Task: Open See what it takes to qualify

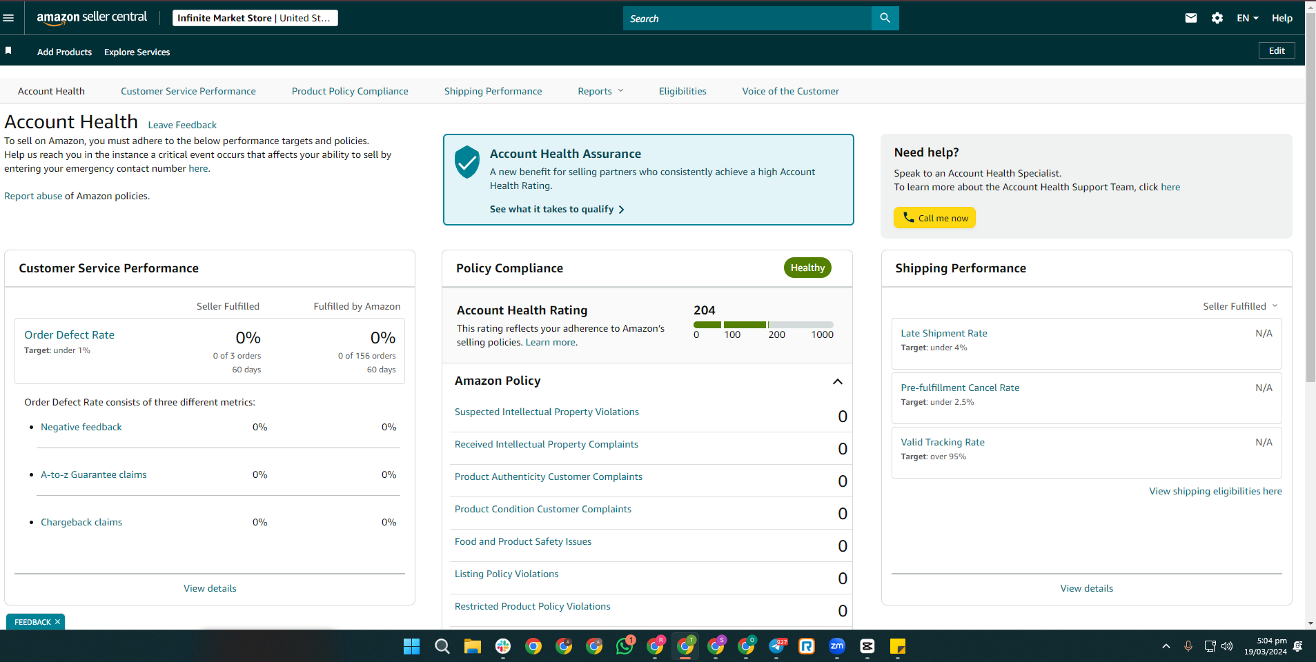Action: [x=557, y=209]
